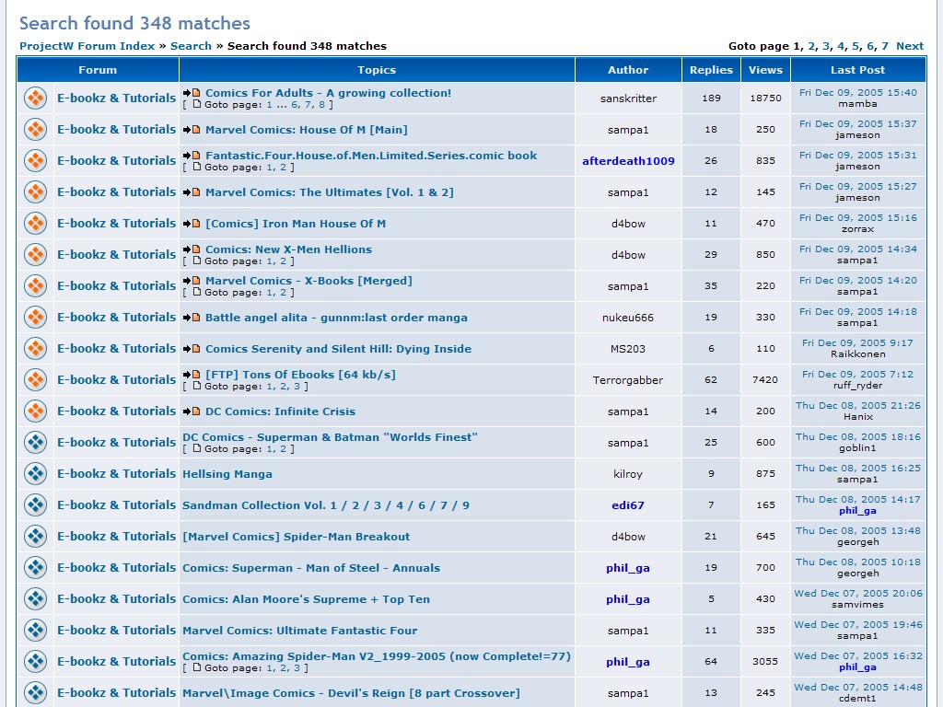
Task: Open E-bookz & Tutorials forum in Hellsing Manga row
Action: (116, 474)
